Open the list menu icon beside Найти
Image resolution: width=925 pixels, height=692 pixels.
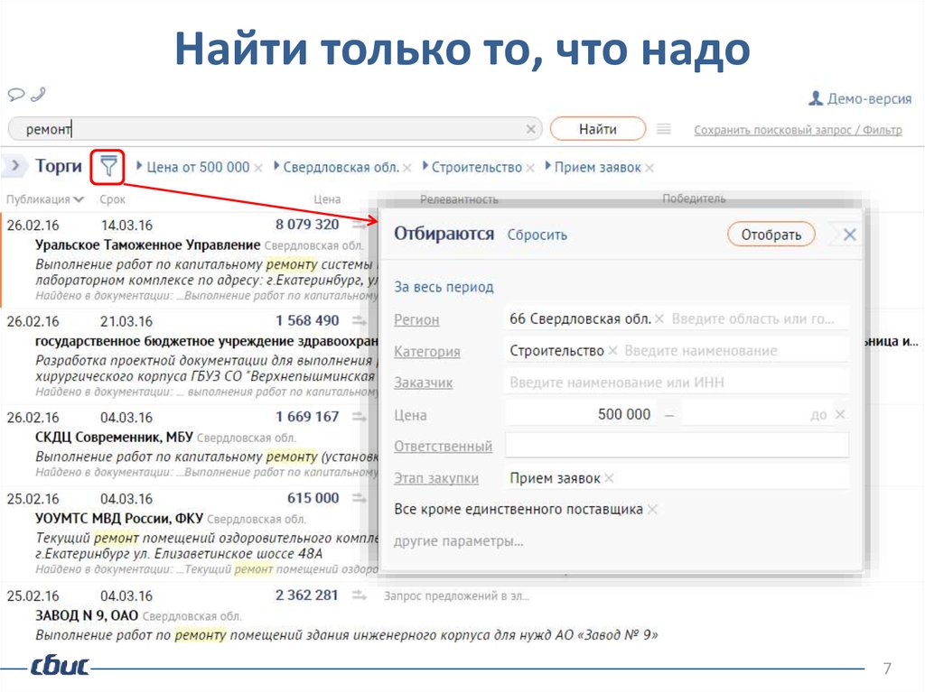pyautogui.click(x=664, y=129)
